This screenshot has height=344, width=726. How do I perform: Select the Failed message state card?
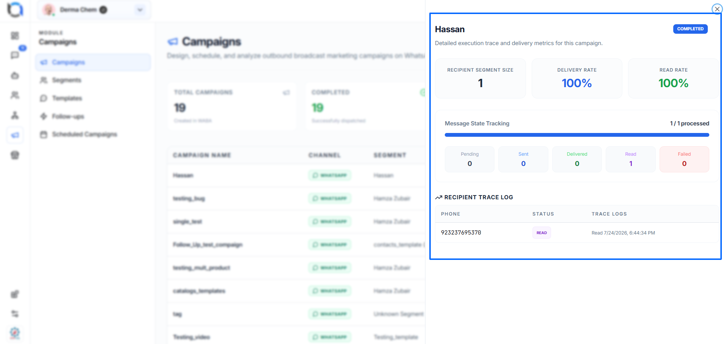684,159
